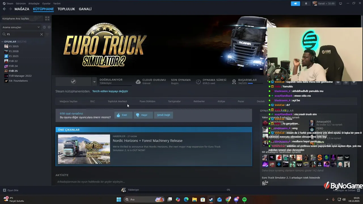Click in the library search field
The width and height of the screenshot is (363, 204).
23,34
